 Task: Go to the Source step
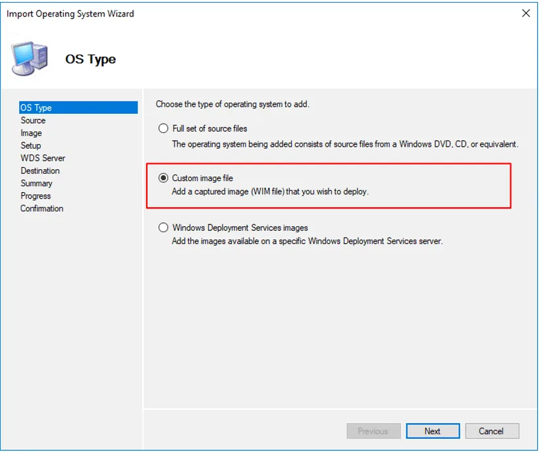coord(33,120)
